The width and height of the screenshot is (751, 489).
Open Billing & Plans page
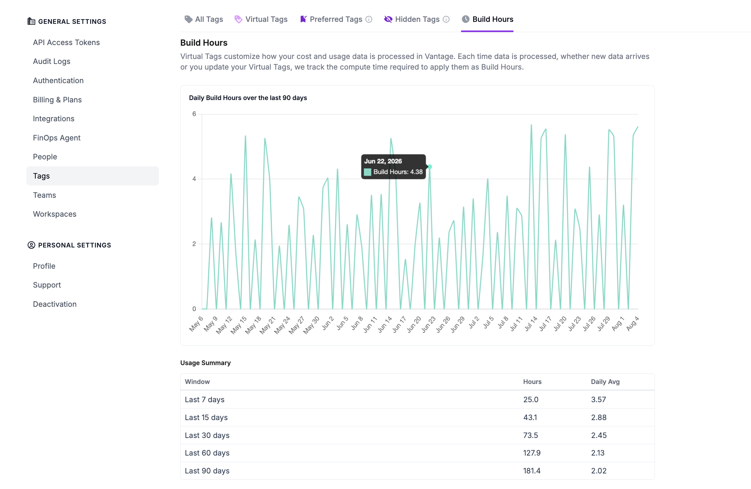[57, 100]
